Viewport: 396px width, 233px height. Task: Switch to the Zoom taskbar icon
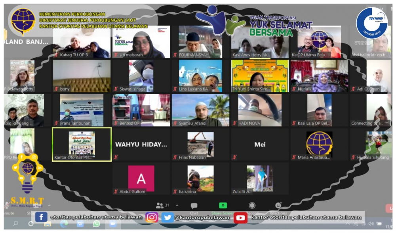pos(112,224)
